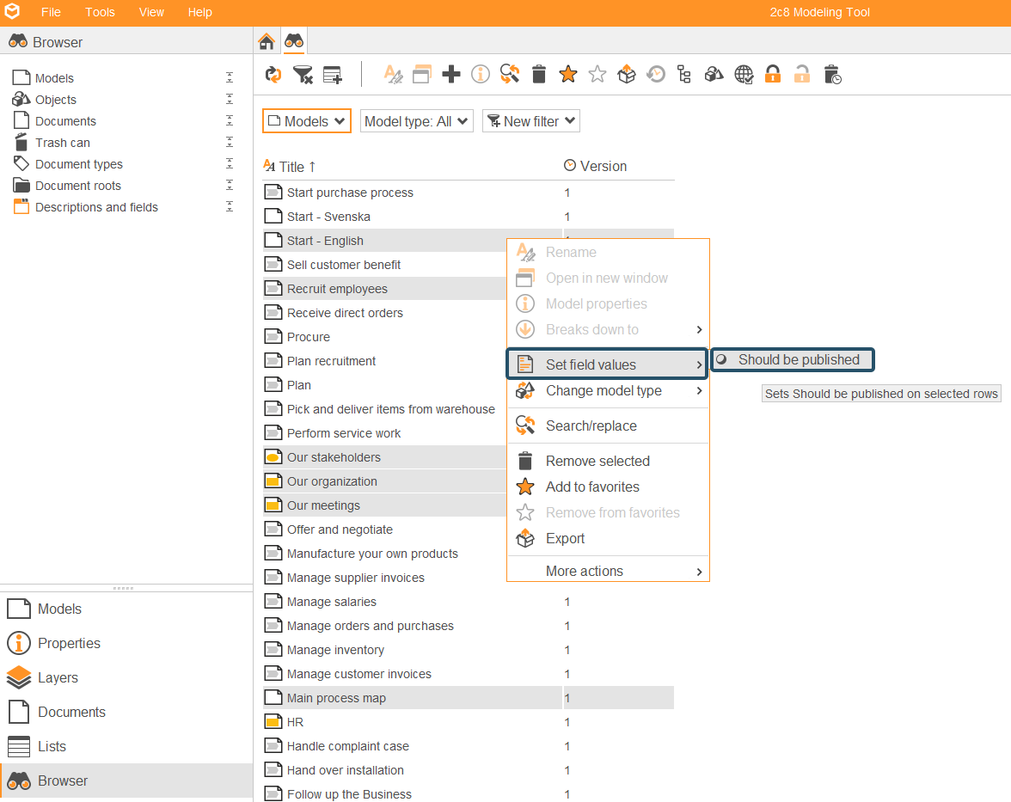
Task: Open Layers in bottom left panel
Action: (x=58, y=677)
